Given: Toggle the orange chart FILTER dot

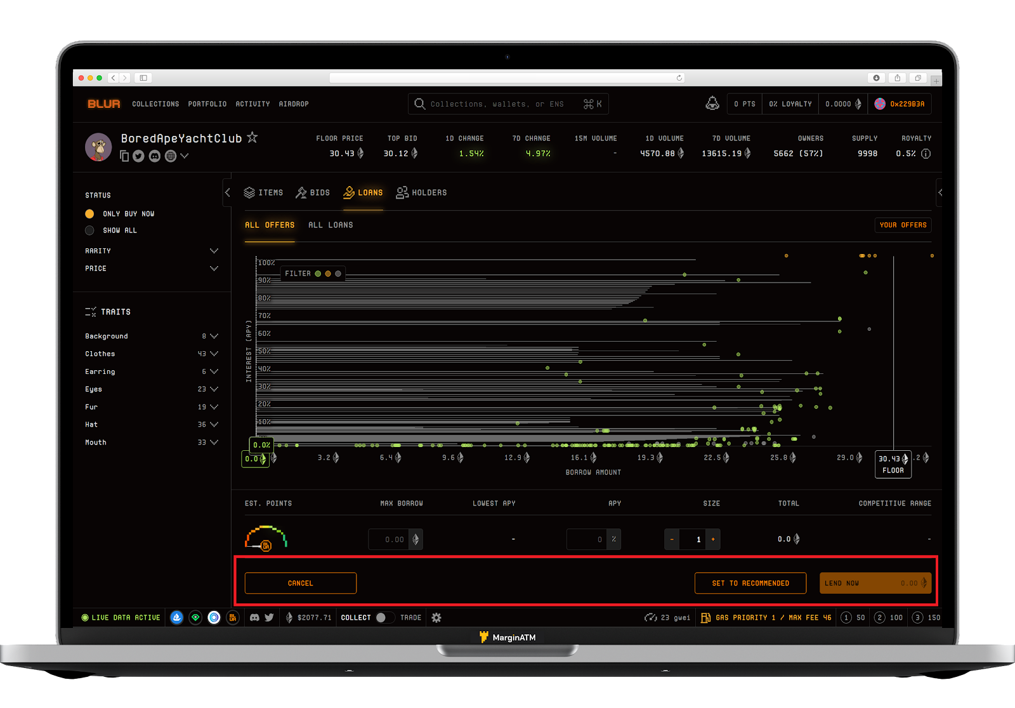Looking at the screenshot, I should coord(328,274).
